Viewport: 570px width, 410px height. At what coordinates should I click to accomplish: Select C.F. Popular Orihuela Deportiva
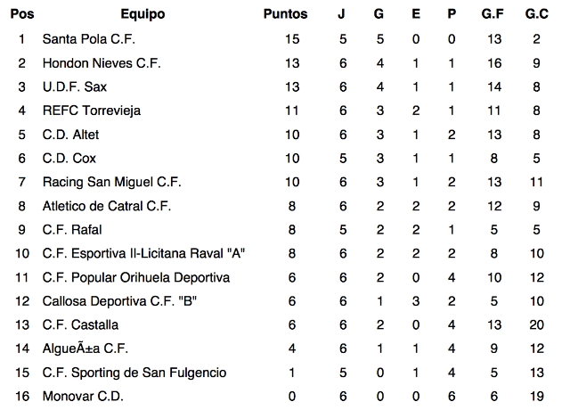[x=136, y=277]
